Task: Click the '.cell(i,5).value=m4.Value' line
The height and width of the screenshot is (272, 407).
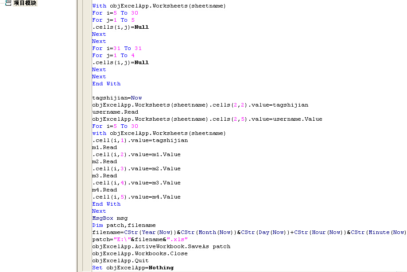Action: pyautogui.click(x=136, y=197)
